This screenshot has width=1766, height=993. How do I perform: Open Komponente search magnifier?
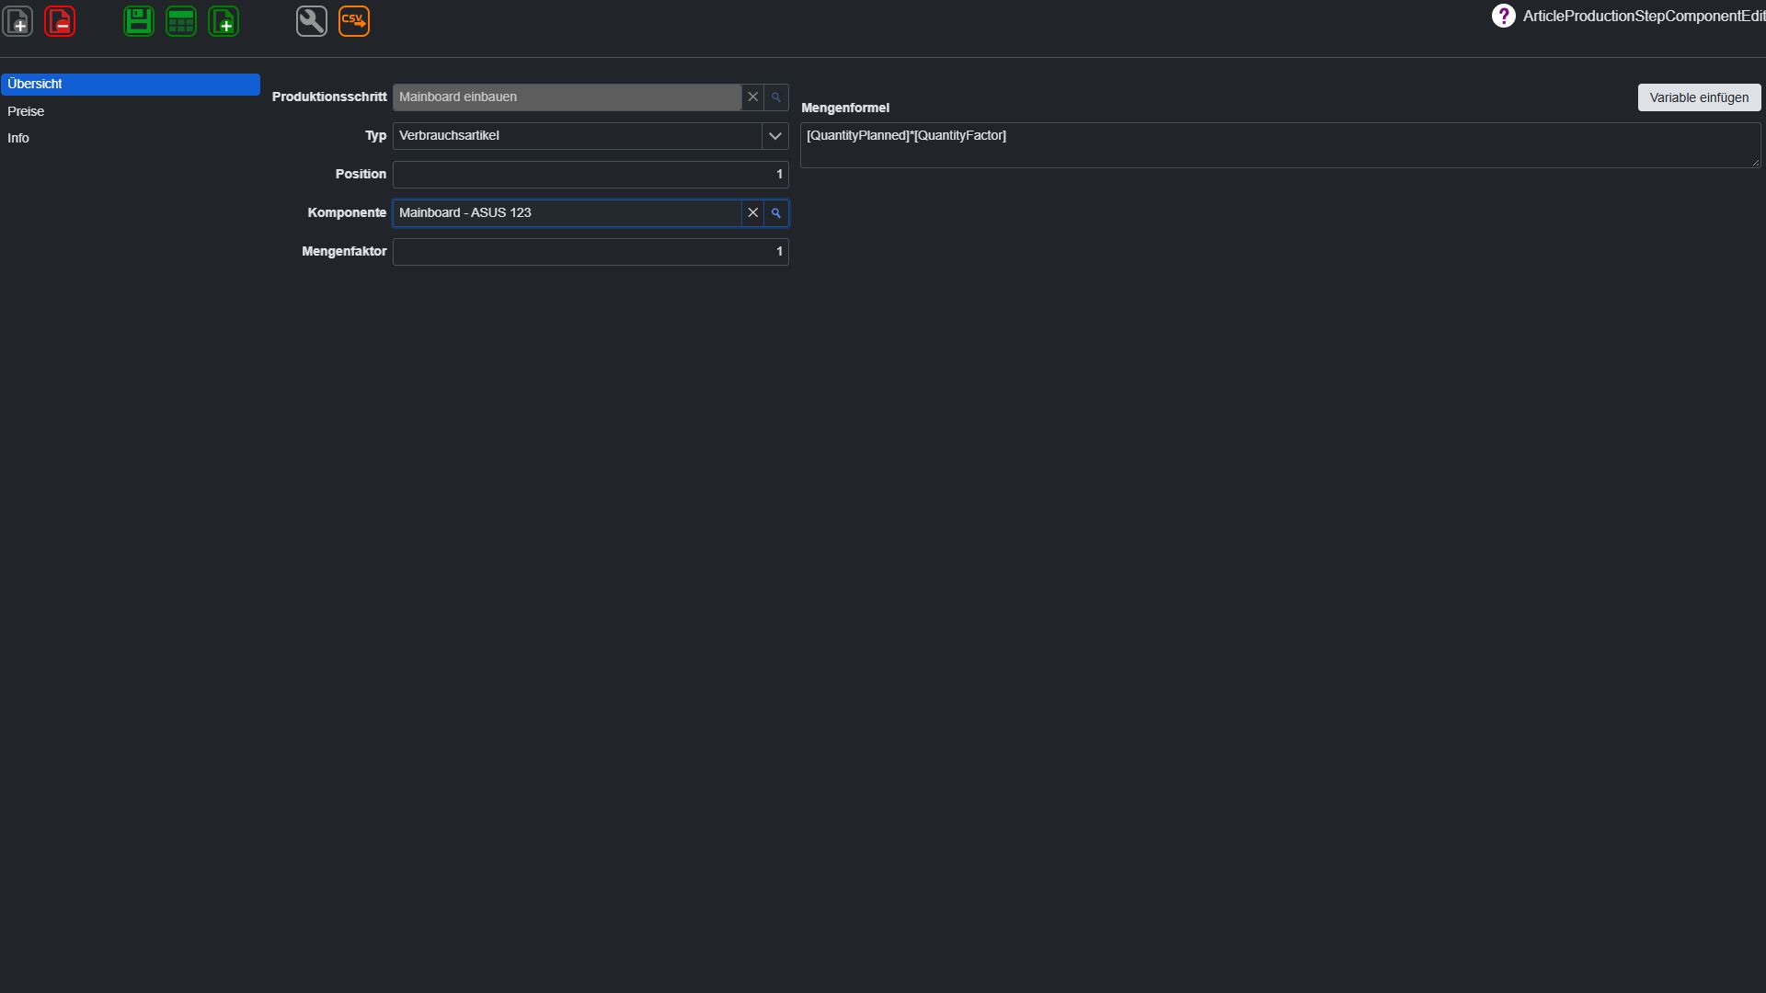point(776,213)
